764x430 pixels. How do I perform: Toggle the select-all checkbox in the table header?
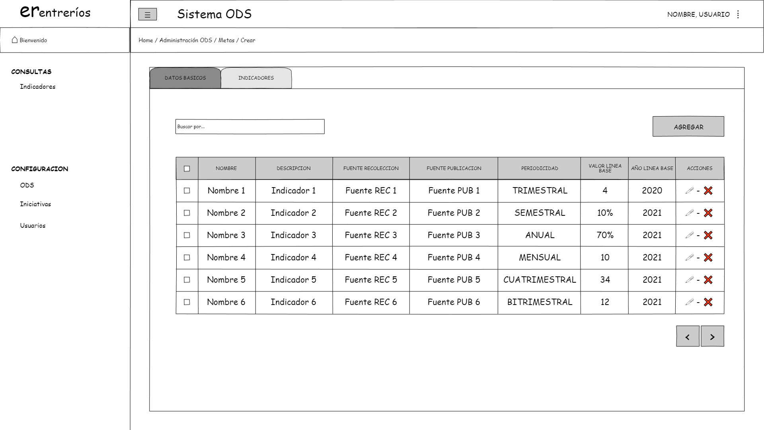pos(187,169)
